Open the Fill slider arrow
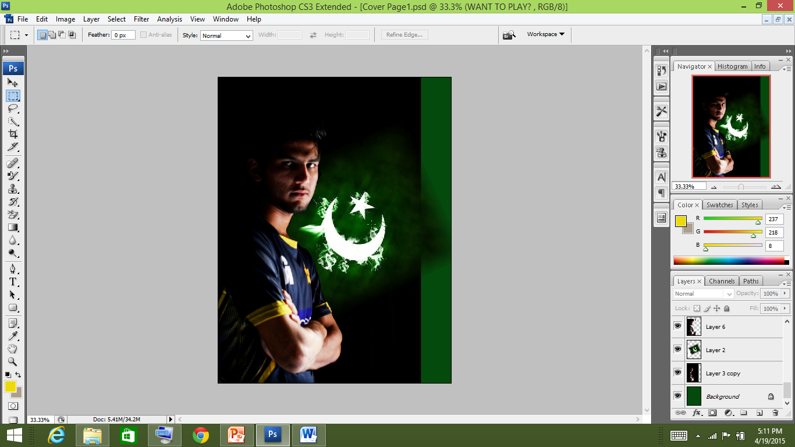The image size is (795, 447). (x=785, y=308)
